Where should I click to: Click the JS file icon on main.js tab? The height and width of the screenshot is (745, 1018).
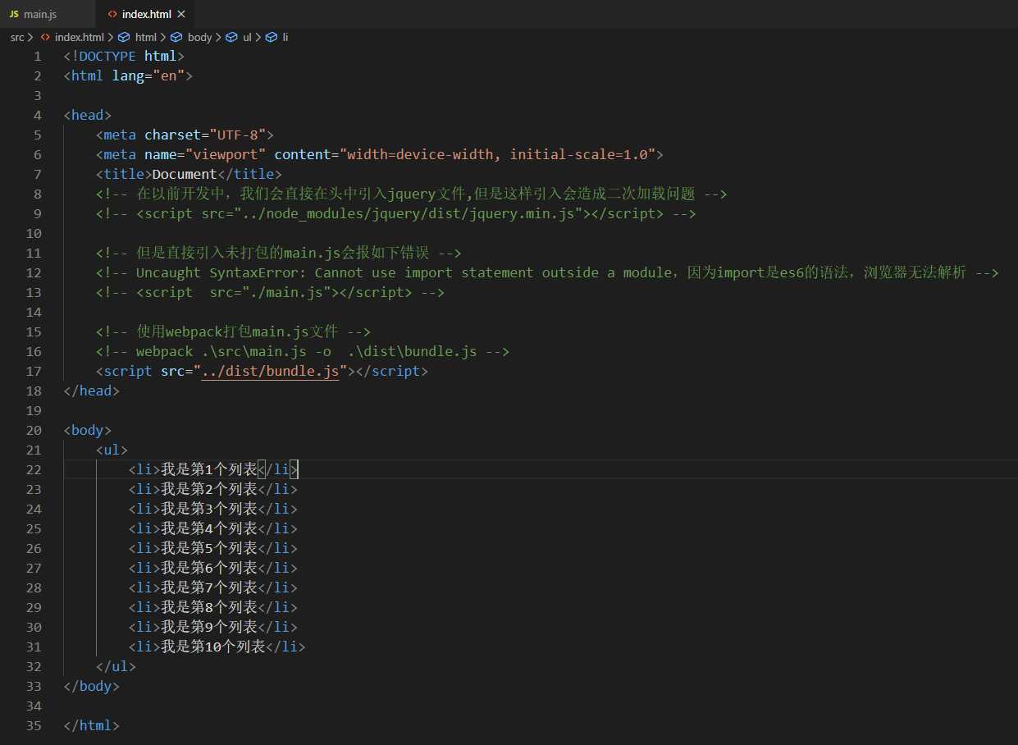pos(14,15)
